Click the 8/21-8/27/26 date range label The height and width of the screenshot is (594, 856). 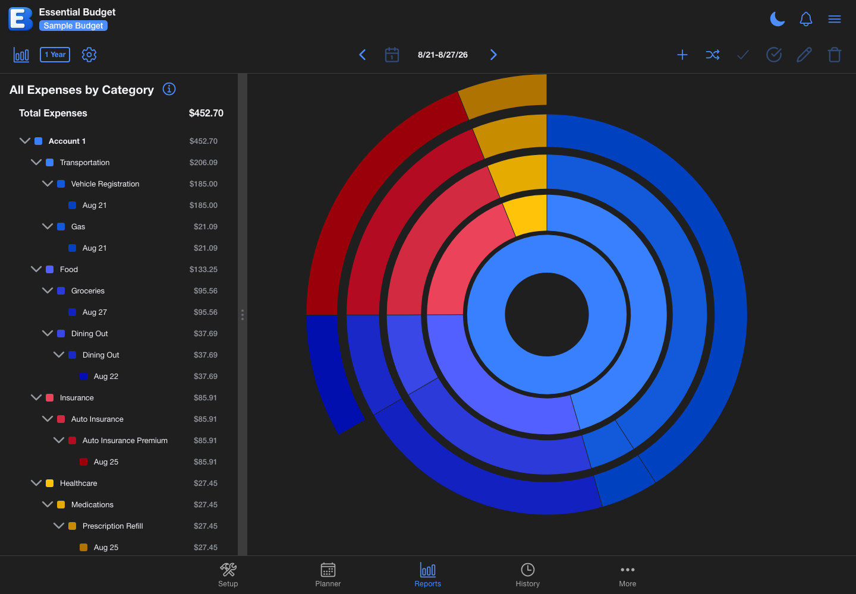coord(443,55)
